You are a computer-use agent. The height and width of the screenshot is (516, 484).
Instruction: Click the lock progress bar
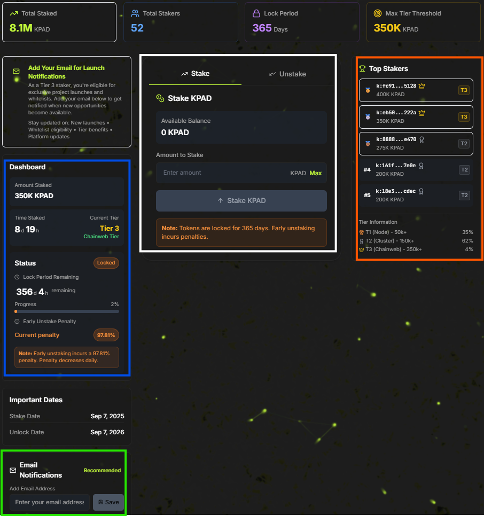point(67,311)
